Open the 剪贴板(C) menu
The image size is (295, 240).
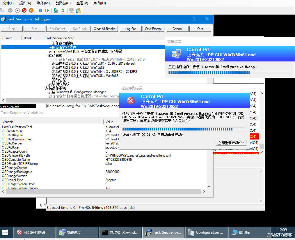pos(63,3)
